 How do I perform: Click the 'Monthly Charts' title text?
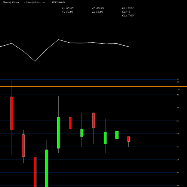point(11,2)
